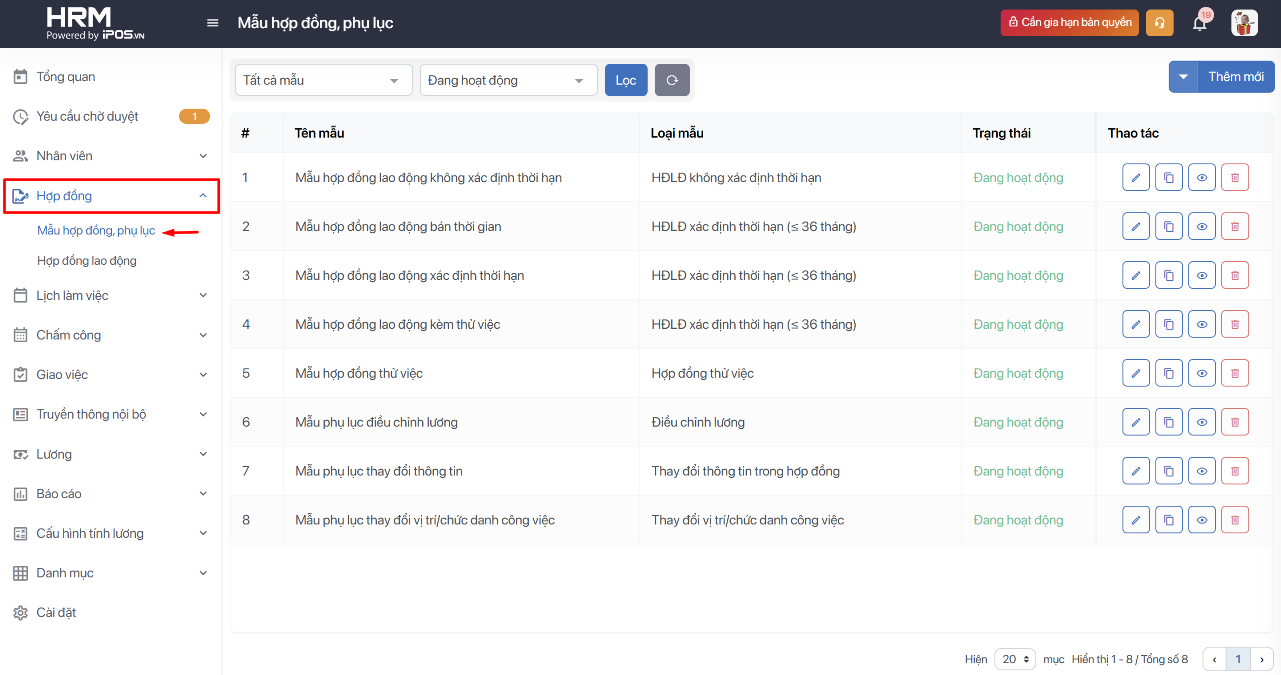Click the 'Lọc' filter button
This screenshot has height=675, width=1281.
625,80
